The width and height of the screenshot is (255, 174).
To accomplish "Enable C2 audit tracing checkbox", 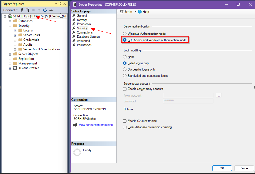I will click(x=125, y=121).
